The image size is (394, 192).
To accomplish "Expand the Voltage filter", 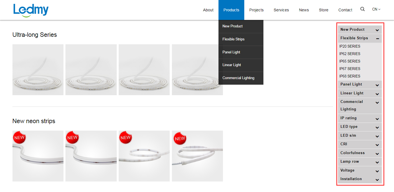I will (x=360, y=170).
